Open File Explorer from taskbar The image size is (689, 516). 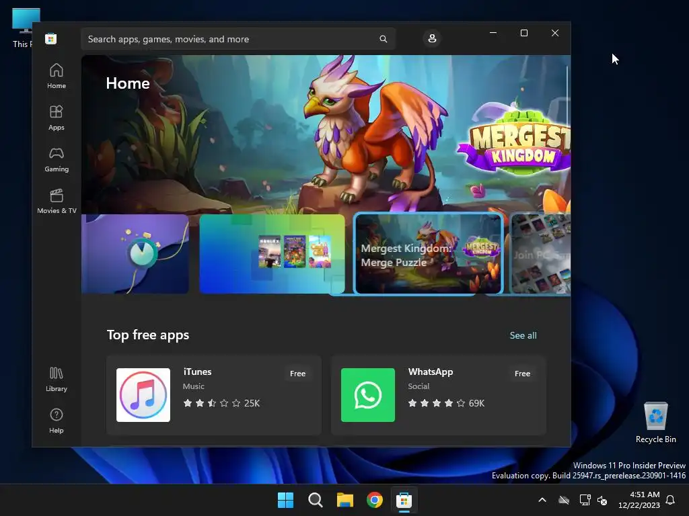tap(345, 500)
